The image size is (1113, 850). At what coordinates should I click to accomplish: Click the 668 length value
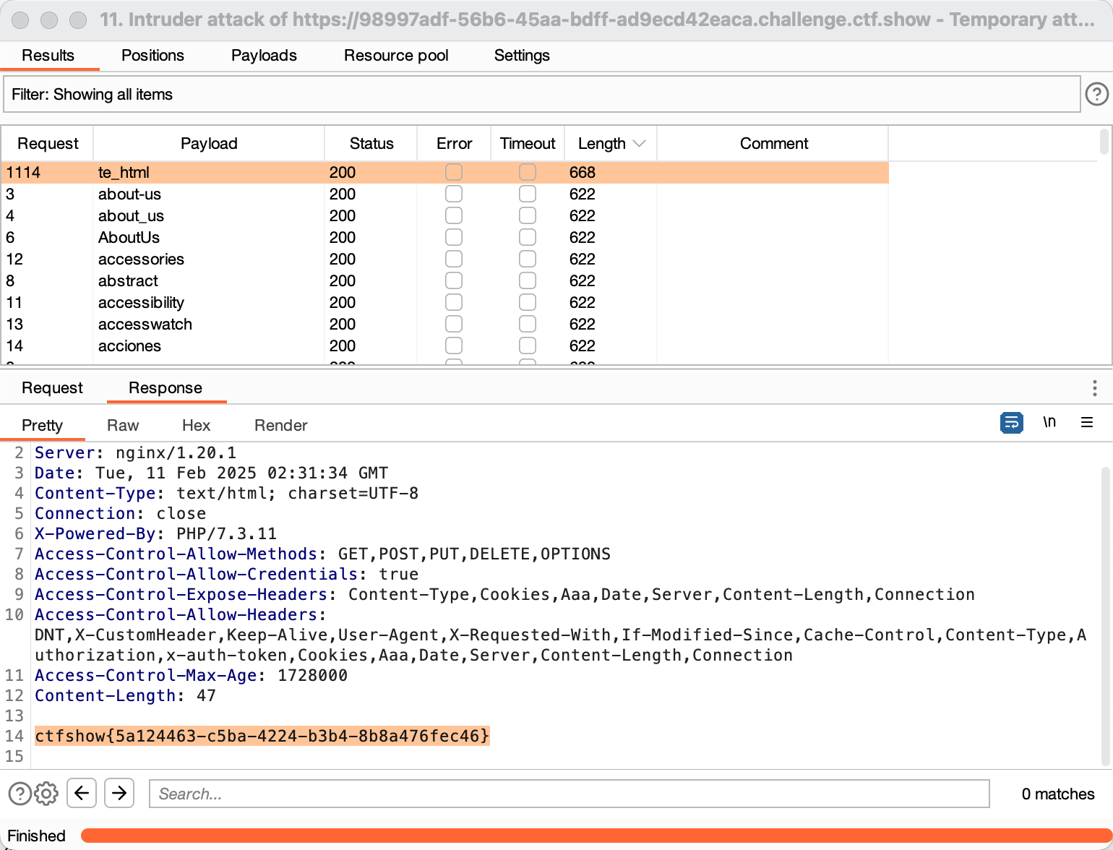[x=582, y=172]
